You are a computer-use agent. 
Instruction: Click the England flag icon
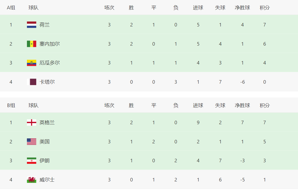(x=31, y=122)
